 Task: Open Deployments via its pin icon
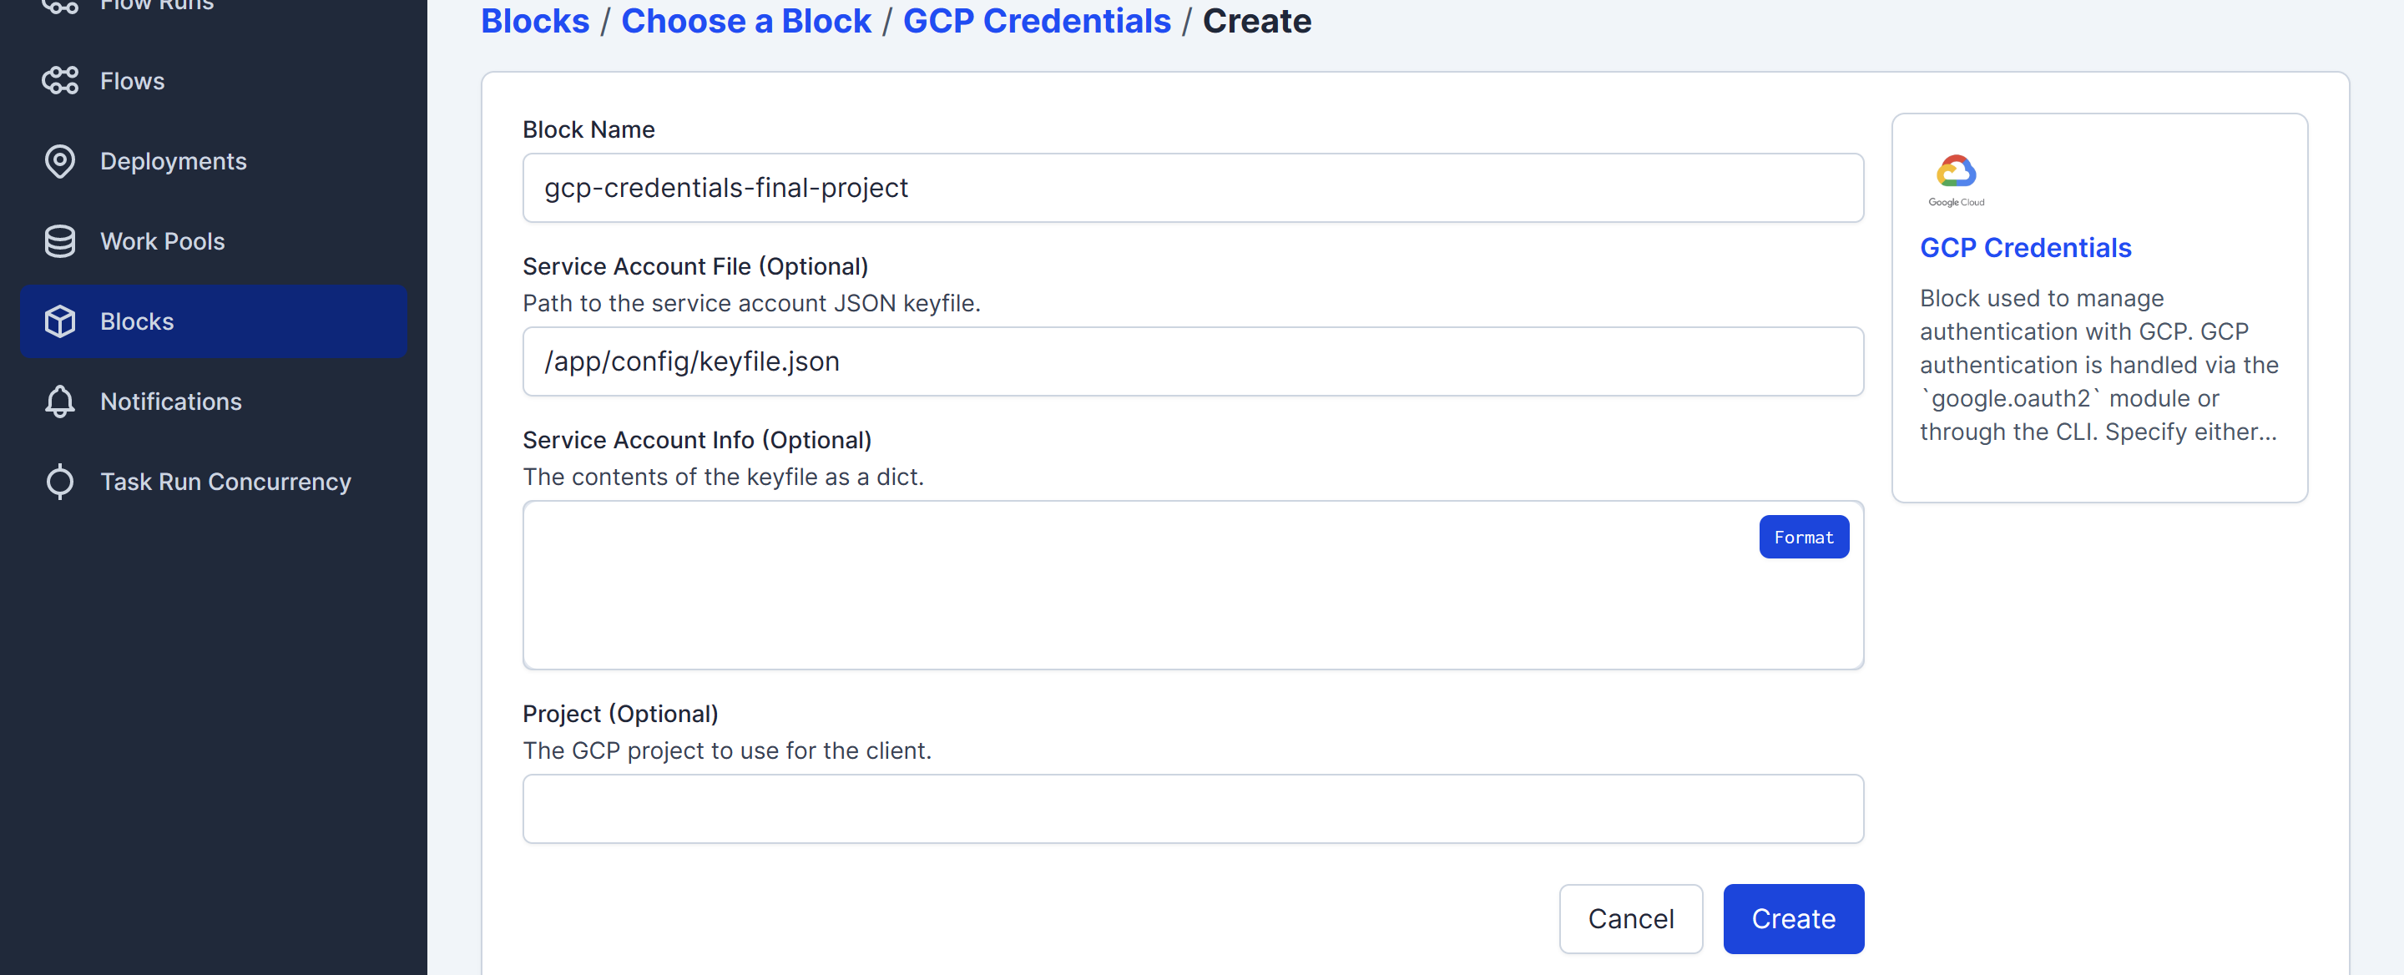60,160
